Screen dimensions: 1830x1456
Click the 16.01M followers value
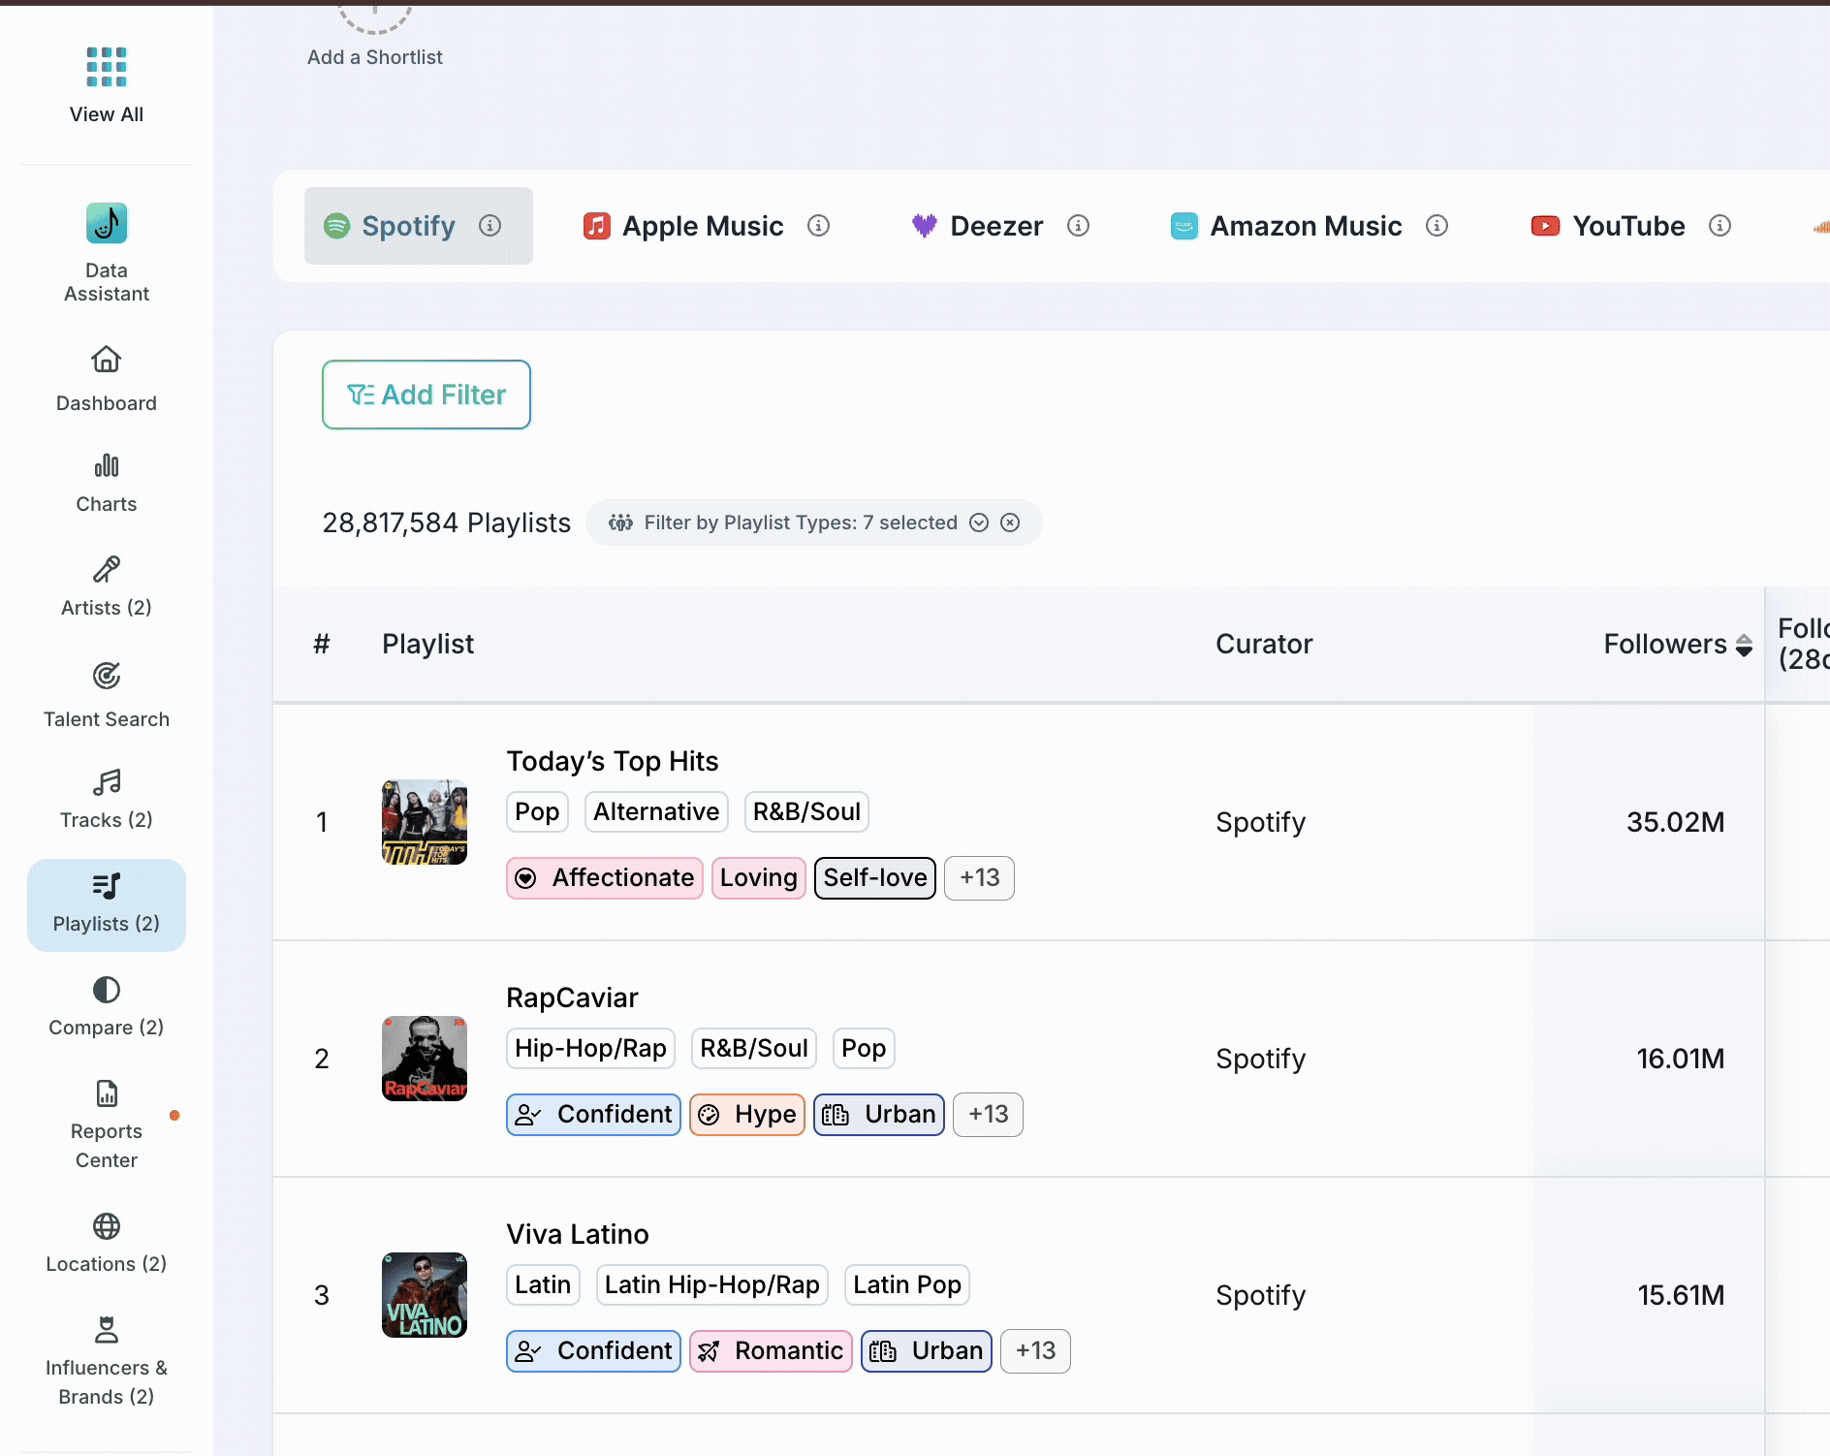[x=1681, y=1059]
